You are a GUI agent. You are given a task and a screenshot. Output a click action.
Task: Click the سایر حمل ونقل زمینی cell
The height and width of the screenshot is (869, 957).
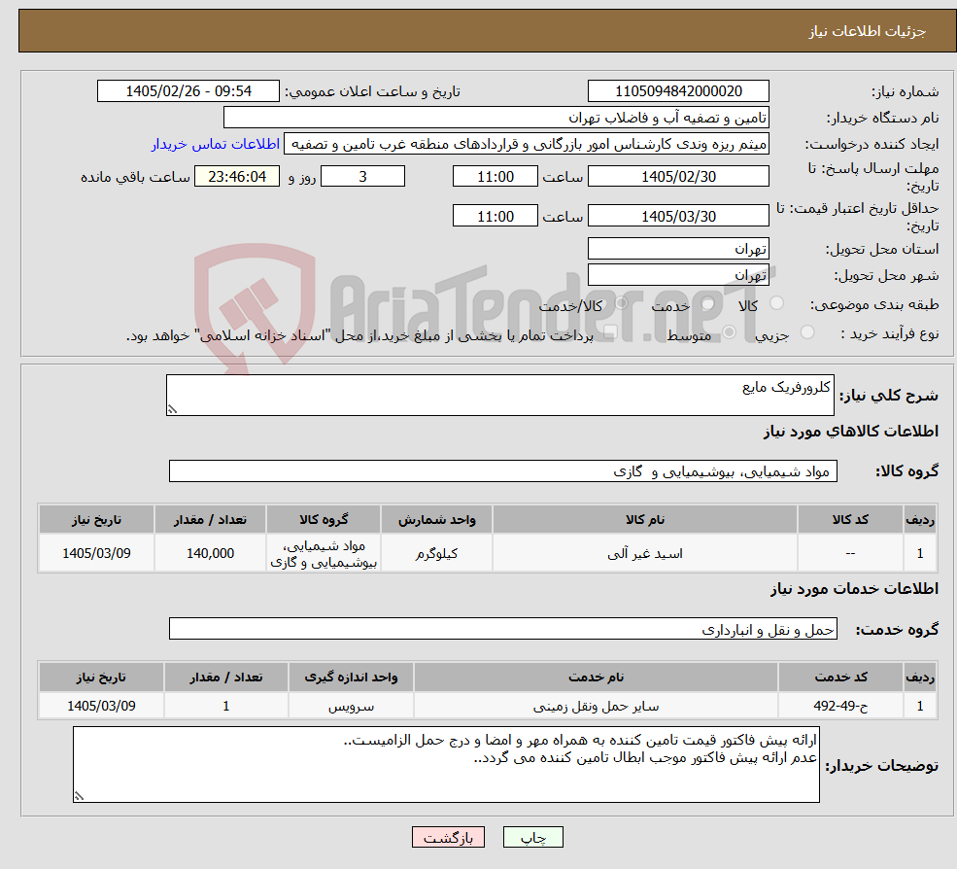click(x=596, y=706)
